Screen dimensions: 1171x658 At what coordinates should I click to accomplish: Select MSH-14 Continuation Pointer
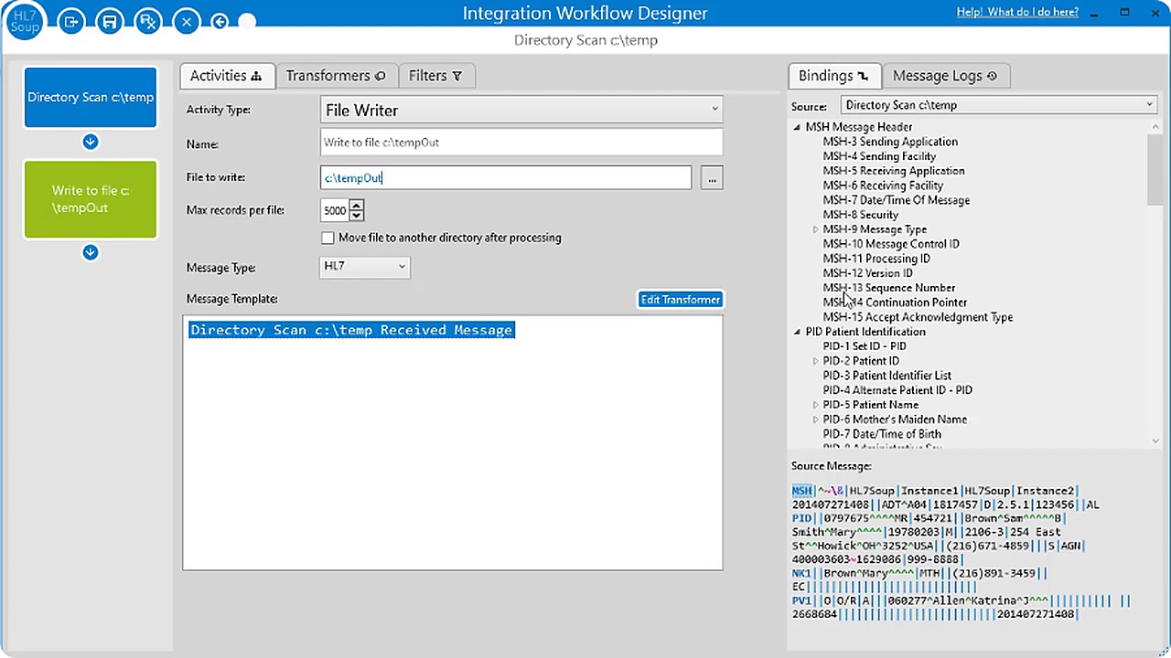pyautogui.click(x=895, y=302)
